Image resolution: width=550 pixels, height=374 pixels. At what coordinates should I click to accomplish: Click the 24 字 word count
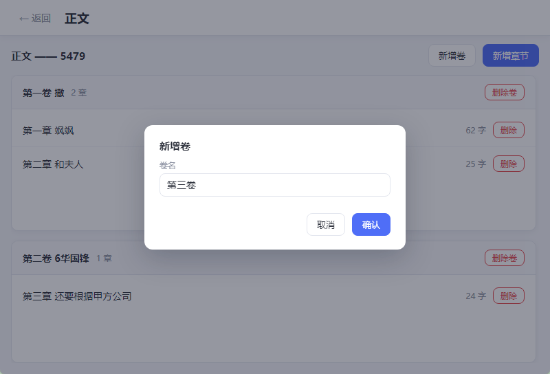point(476,296)
